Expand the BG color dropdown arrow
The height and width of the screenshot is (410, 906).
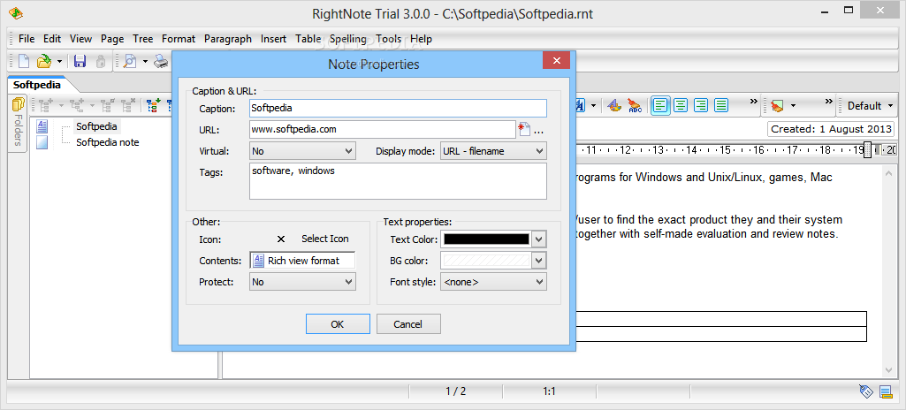[539, 261]
